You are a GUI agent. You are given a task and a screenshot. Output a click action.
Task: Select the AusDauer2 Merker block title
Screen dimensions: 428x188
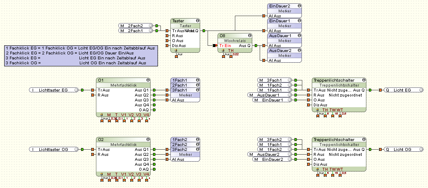[x=280, y=50]
